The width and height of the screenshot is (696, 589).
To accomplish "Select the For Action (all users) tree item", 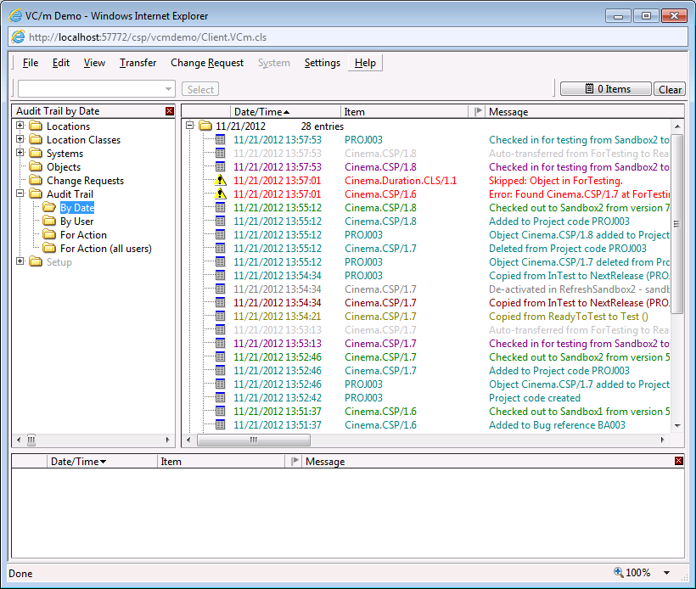I will click(x=106, y=249).
